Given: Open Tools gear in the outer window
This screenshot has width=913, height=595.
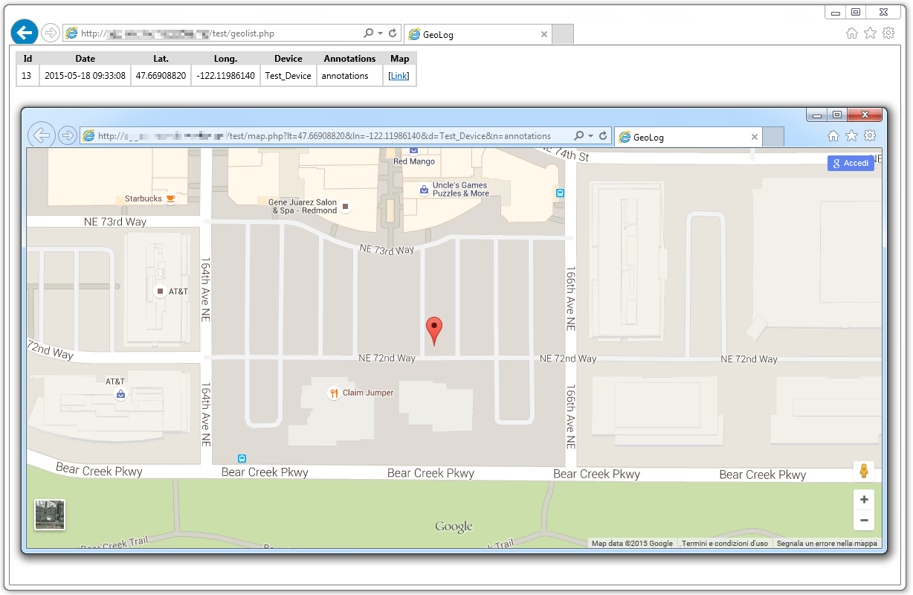Looking at the screenshot, I should coord(888,33).
